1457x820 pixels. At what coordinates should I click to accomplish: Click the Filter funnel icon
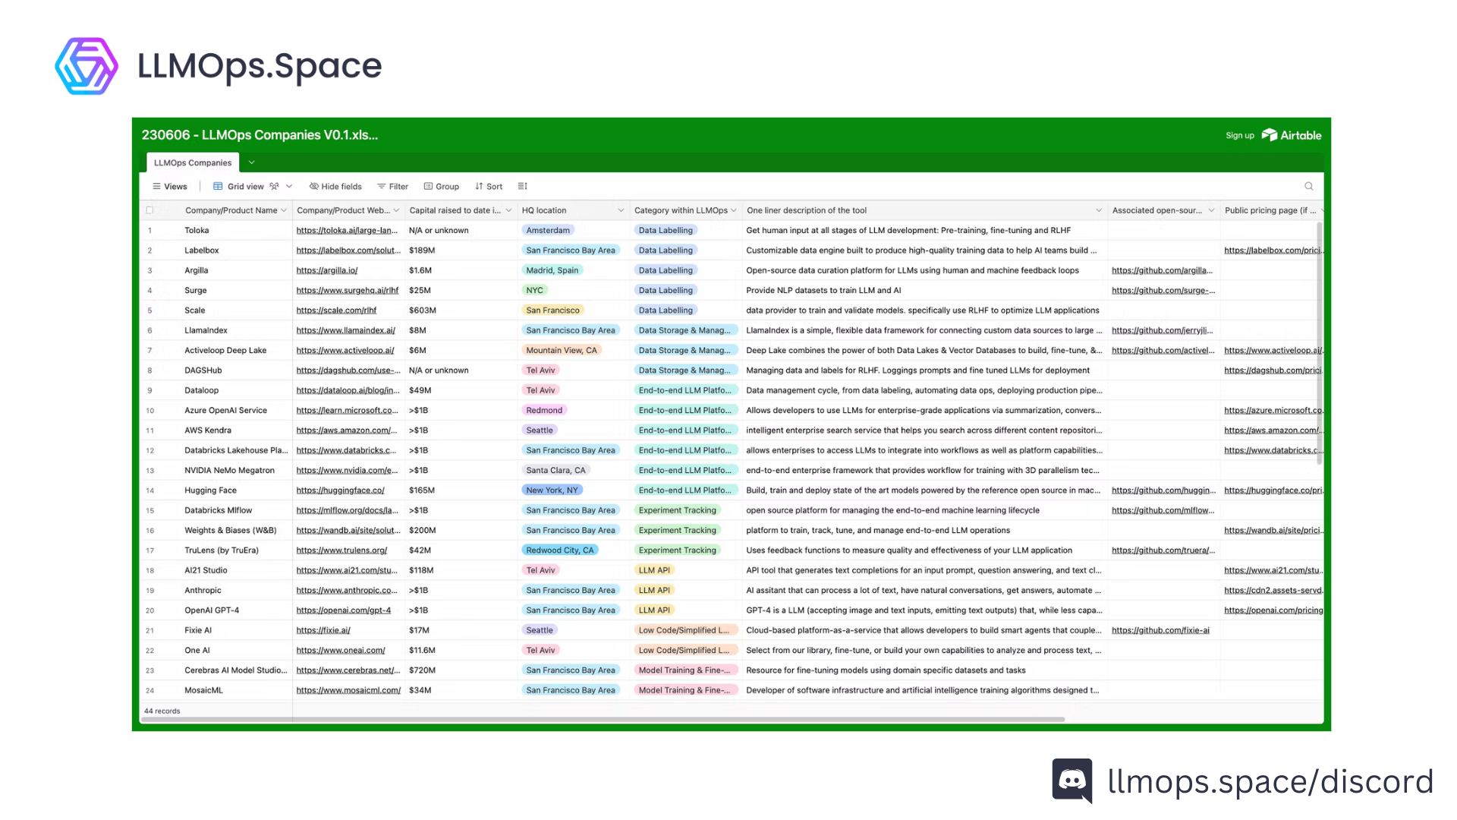click(382, 187)
